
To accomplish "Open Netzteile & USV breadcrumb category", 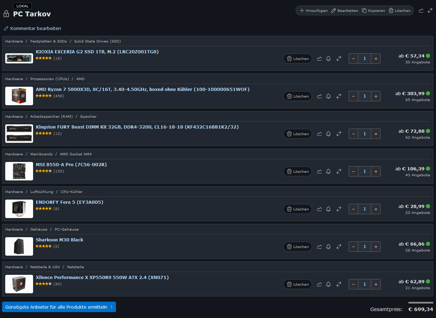I will click(45, 267).
